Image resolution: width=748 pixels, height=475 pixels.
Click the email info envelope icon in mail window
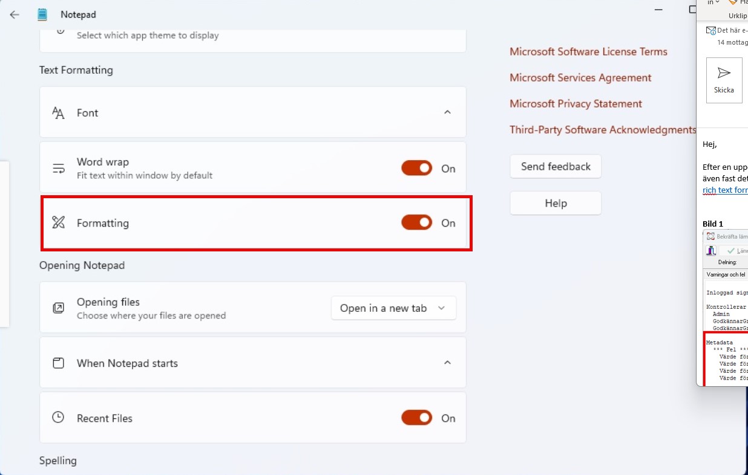point(711,30)
